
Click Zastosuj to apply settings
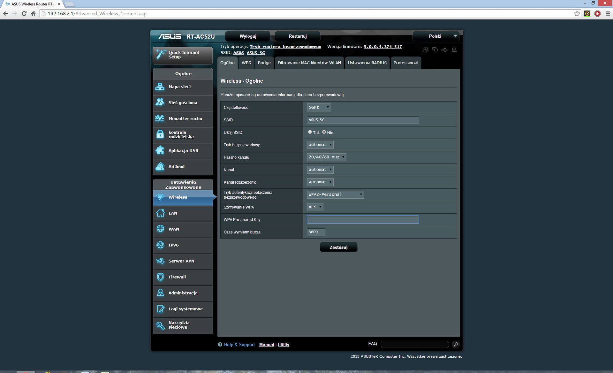[338, 247]
